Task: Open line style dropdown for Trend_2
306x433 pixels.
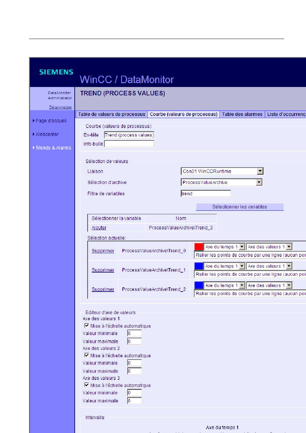Action: tap(250, 294)
